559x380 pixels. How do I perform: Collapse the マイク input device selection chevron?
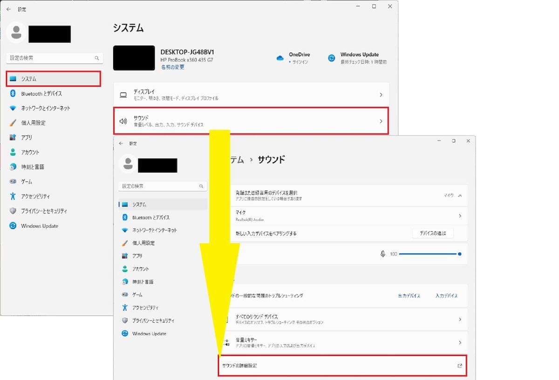[x=460, y=196]
